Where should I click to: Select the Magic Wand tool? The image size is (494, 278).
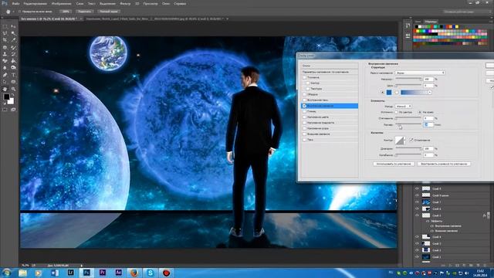pyautogui.click(x=13, y=33)
